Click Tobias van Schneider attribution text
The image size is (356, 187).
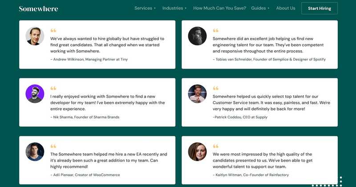pyautogui.click(x=269, y=59)
